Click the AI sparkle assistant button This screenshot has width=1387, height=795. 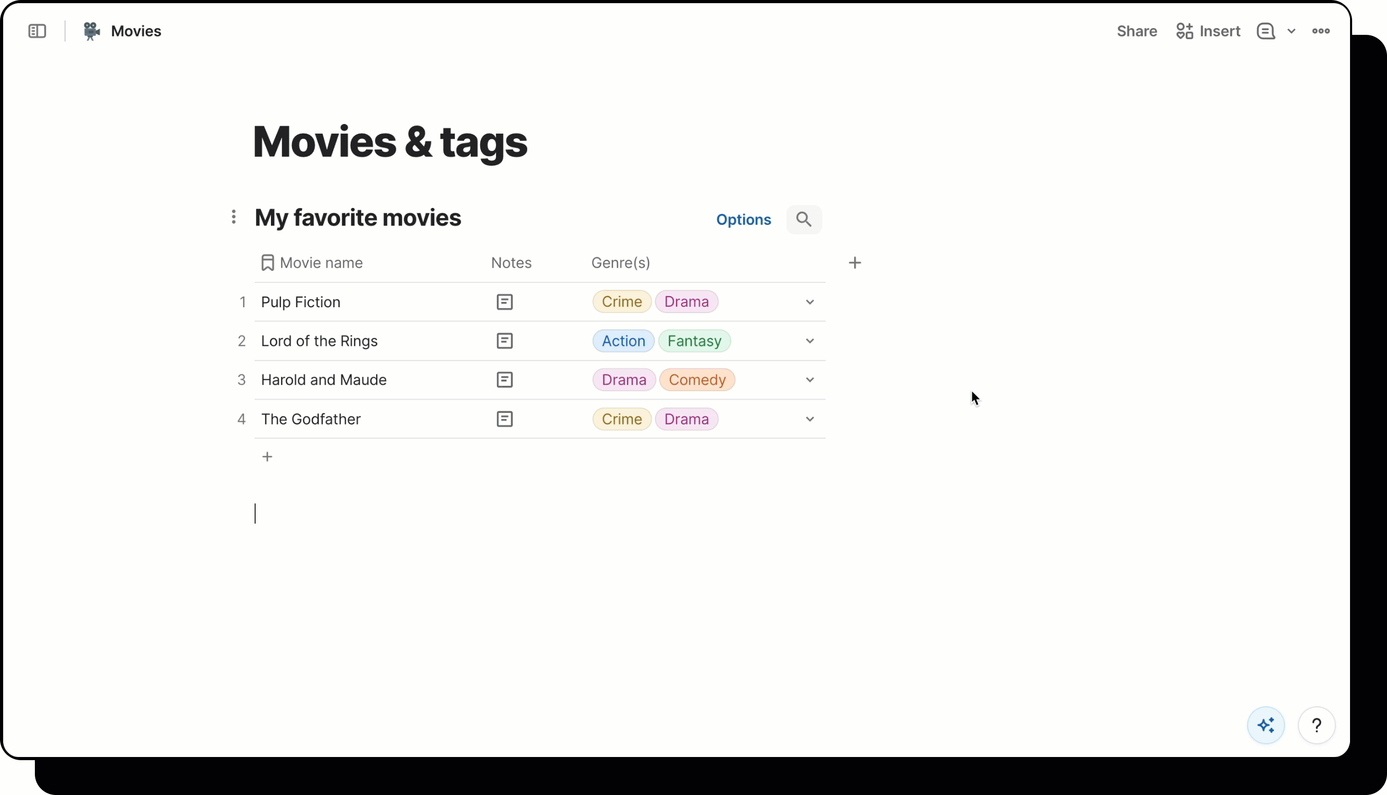[1265, 725]
